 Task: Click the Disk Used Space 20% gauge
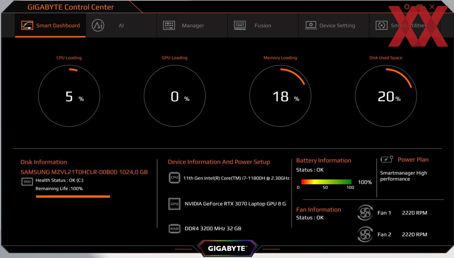386,96
